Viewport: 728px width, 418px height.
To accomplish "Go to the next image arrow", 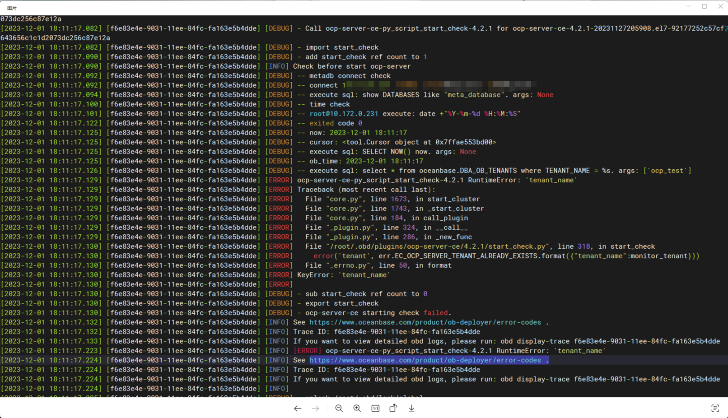I will coord(316,409).
